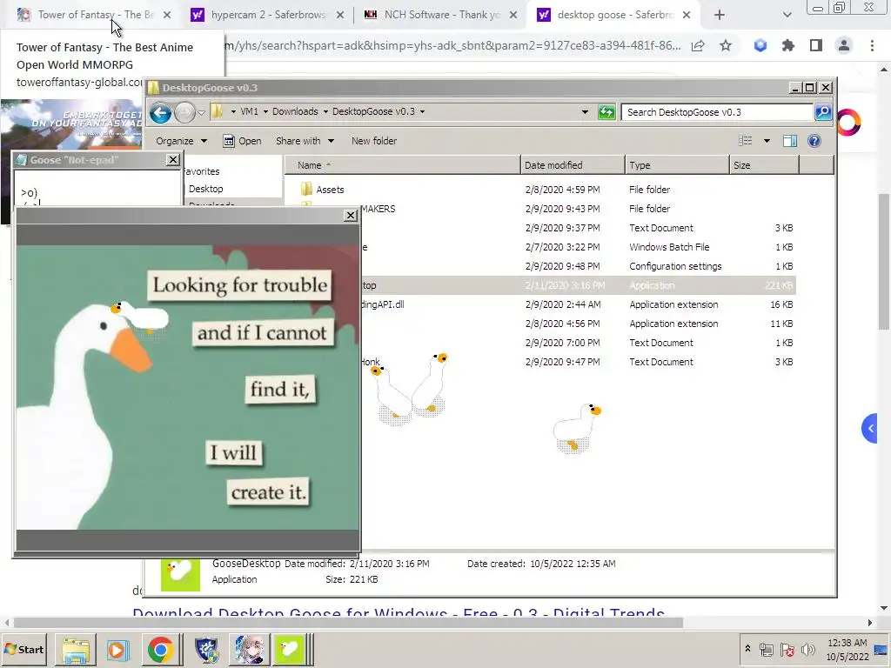Select the Windows Batch File row

(x=578, y=246)
